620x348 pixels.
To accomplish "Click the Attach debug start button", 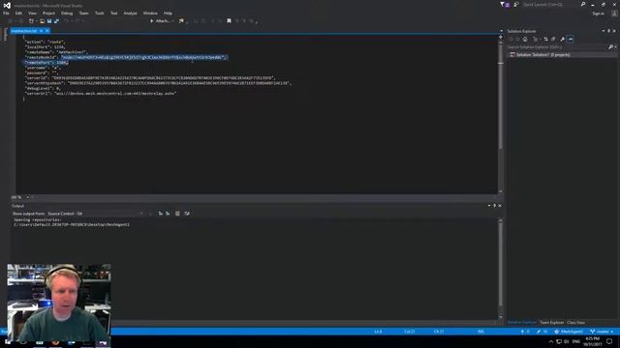I will tap(160, 21).
